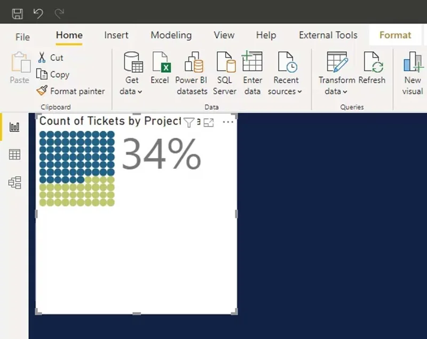
Task: Open the Modeling ribbon tab
Action: (x=171, y=35)
